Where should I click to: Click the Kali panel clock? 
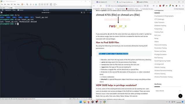pyautogui.click(x=46, y=10)
